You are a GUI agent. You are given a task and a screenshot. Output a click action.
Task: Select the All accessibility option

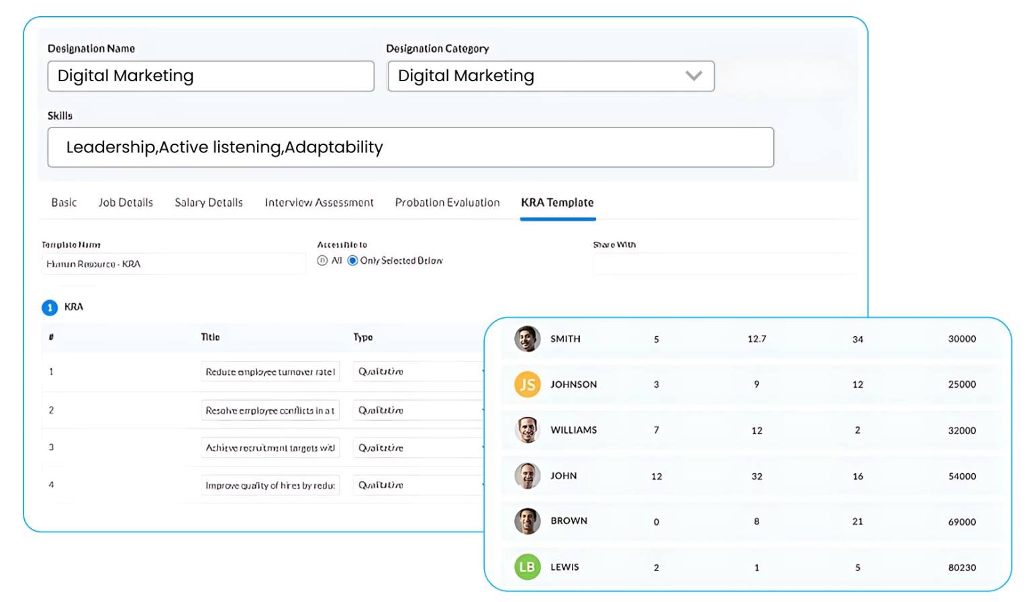pyautogui.click(x=323, y=260)
